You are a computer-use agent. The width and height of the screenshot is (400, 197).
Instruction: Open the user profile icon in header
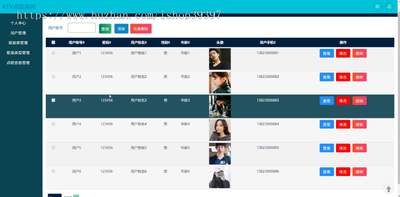click(389, 7)
